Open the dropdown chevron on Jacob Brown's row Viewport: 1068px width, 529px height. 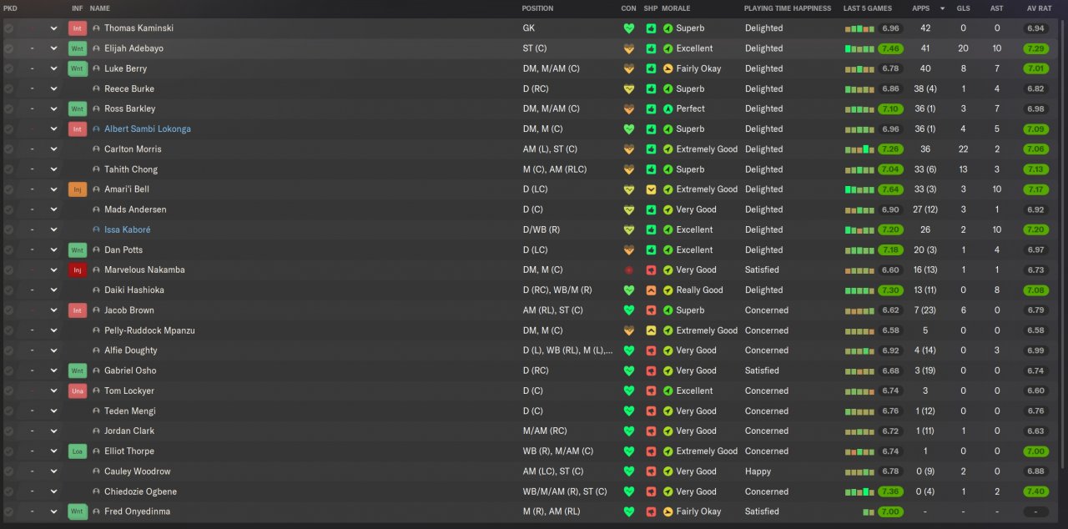click(x=54, y=310)
